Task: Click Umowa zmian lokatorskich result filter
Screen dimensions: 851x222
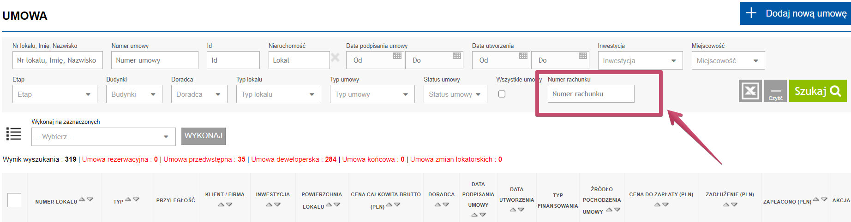Action: point(456,159)
